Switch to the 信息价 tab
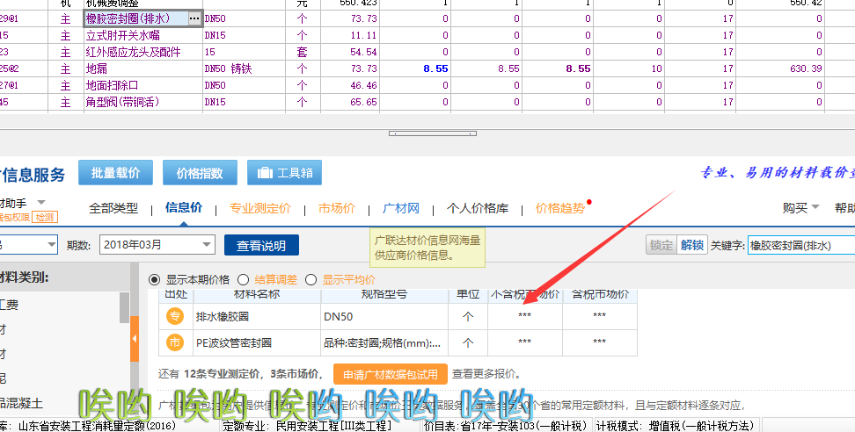This screenshot has height=432, width=855. tap(184, 207)
